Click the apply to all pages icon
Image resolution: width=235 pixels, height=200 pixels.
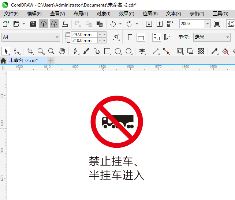(157, 37)
